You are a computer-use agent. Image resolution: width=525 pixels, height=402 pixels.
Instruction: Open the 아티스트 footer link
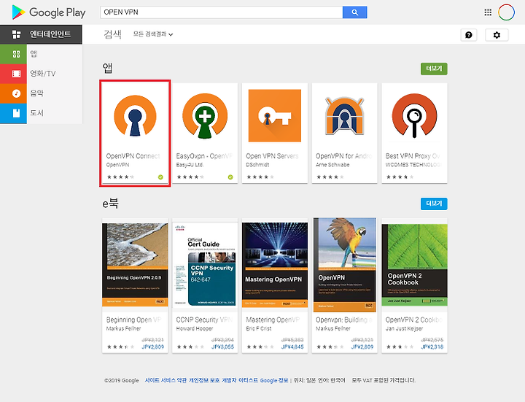point(248,380)
